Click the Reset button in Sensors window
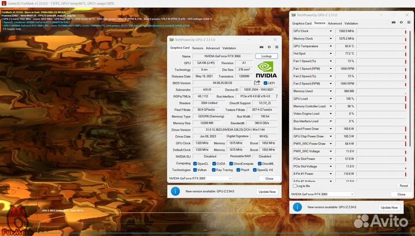 [403, 186]
